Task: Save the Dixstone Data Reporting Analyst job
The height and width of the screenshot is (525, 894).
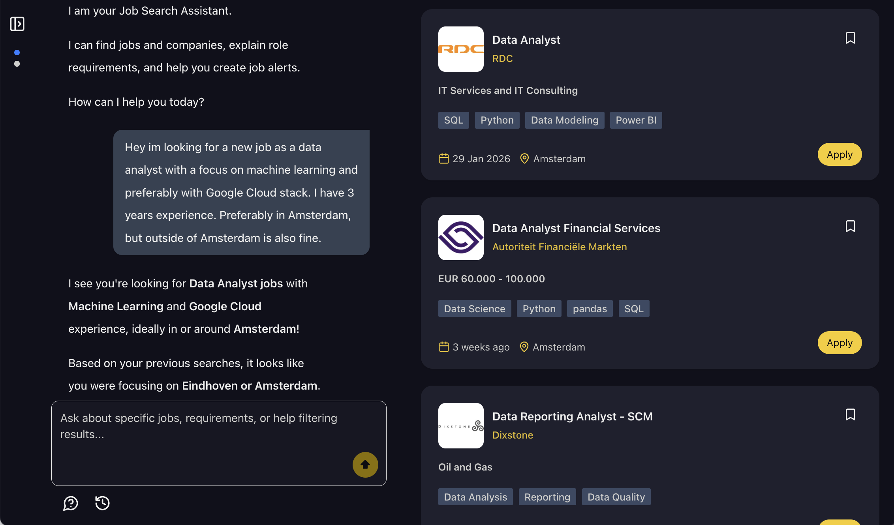Action: point(850,415)
